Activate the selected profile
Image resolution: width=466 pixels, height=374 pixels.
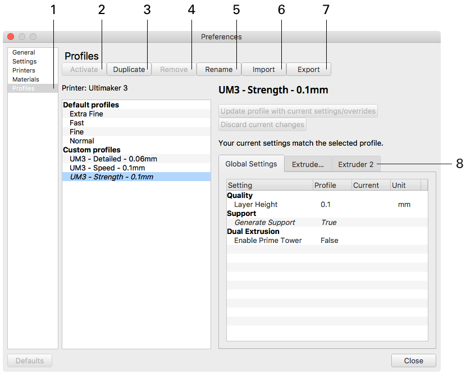point(83,69)
